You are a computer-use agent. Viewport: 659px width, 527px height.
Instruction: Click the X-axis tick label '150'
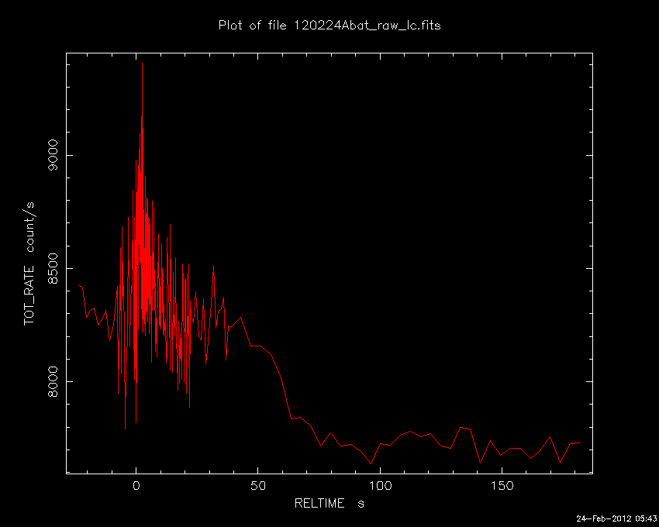[x=502, y=486]
